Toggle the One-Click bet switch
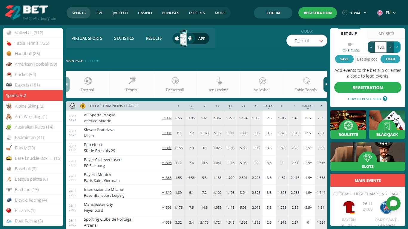 [x=351, y=44]
